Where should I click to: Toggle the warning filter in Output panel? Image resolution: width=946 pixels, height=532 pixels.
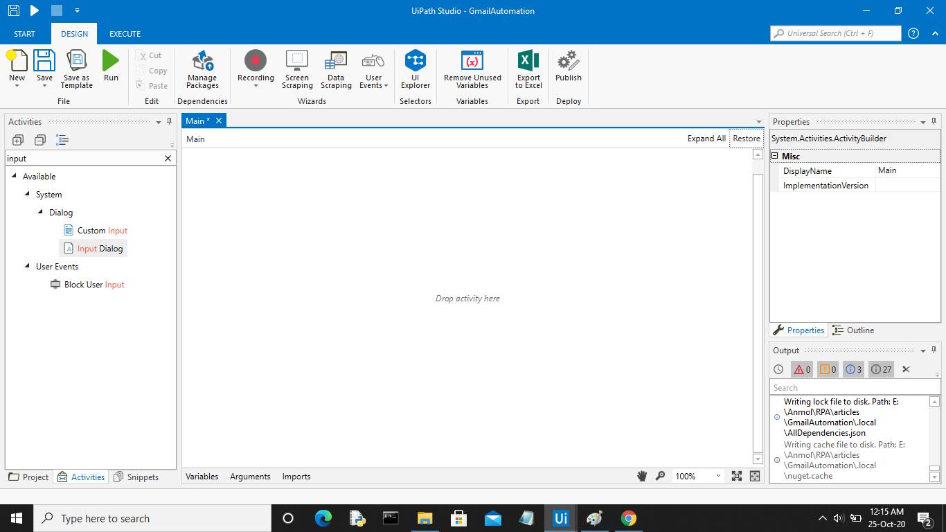pyautogui.click(x=828, y=369)
